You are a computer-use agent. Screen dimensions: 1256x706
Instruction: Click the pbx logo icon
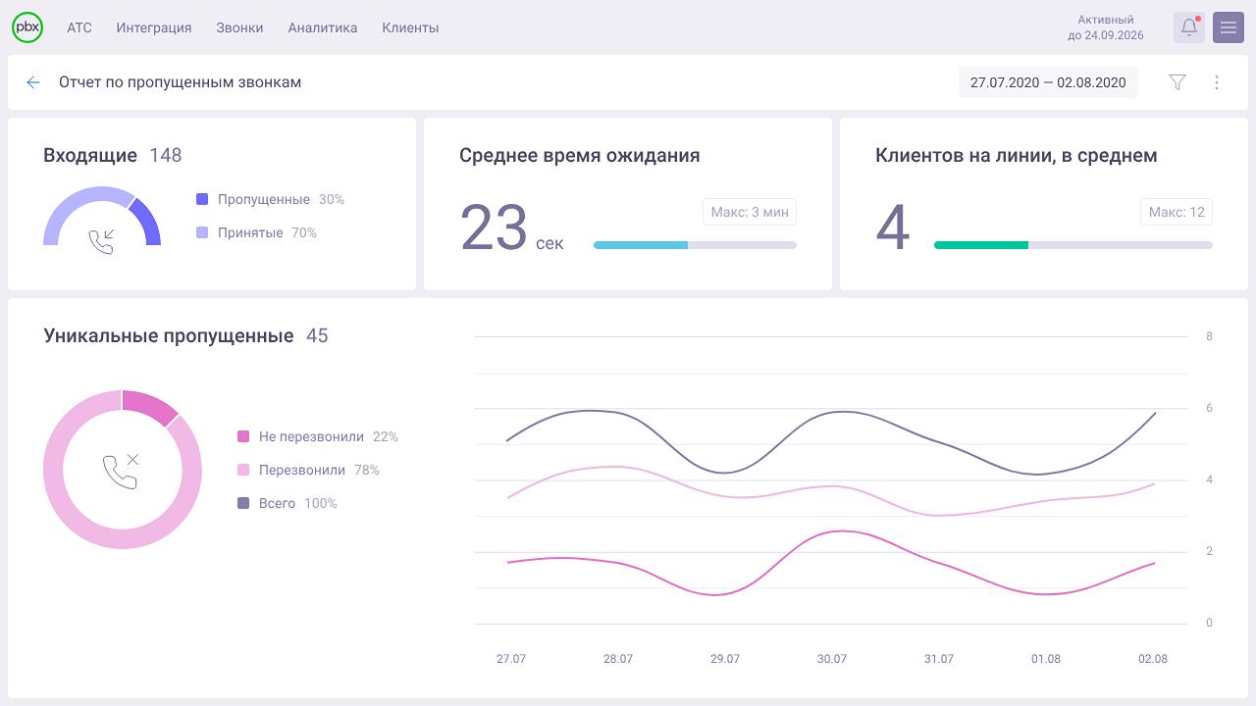[x=27, y=26]
